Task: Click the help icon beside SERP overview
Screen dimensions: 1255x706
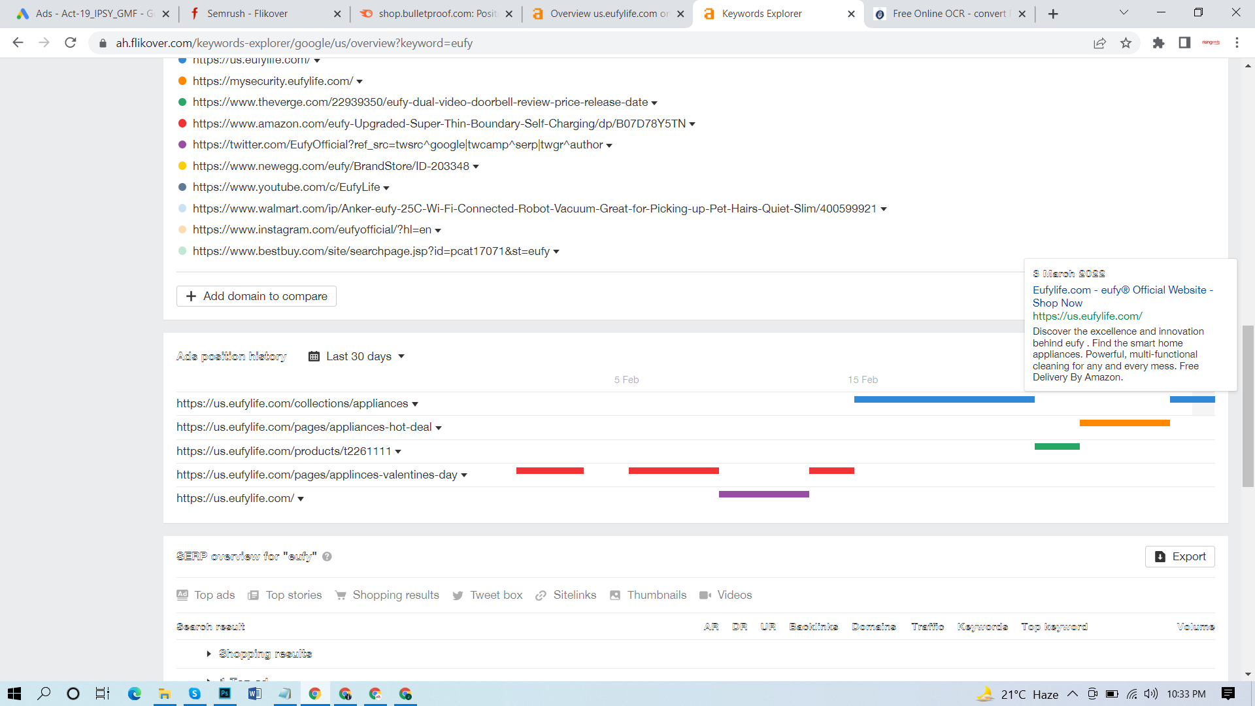Action: [327, 556]
